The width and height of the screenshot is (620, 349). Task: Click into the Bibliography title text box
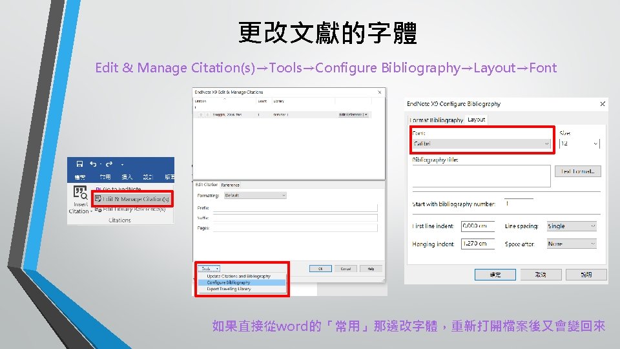pyautogui.click(x=481, y=176)
